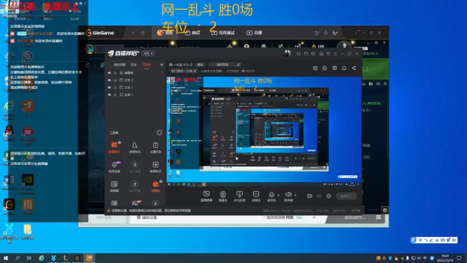Toggle the preview eye icon in the bottom toolbar
Image resolution: width=467 pixels, height=263 pixels.
point(319,196)
